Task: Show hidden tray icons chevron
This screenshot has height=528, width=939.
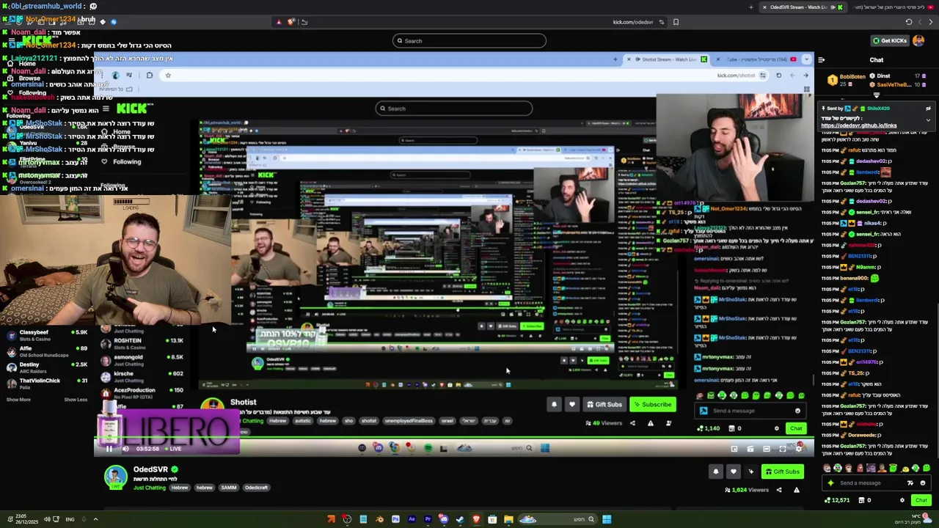Action: 95,520
